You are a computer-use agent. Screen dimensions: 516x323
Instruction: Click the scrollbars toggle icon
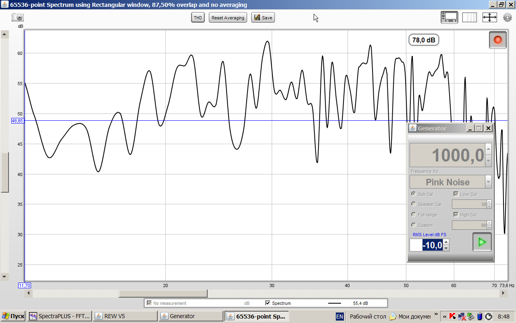449,17
